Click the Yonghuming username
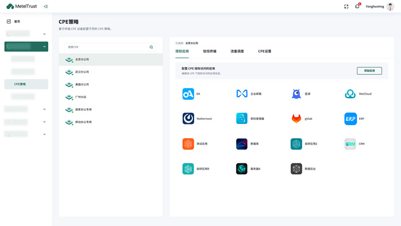 [375, 6]
